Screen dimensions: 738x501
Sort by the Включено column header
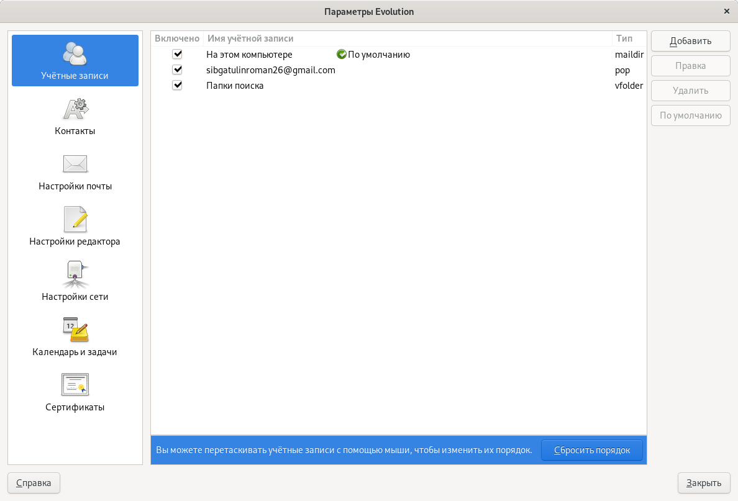point(177,38)
